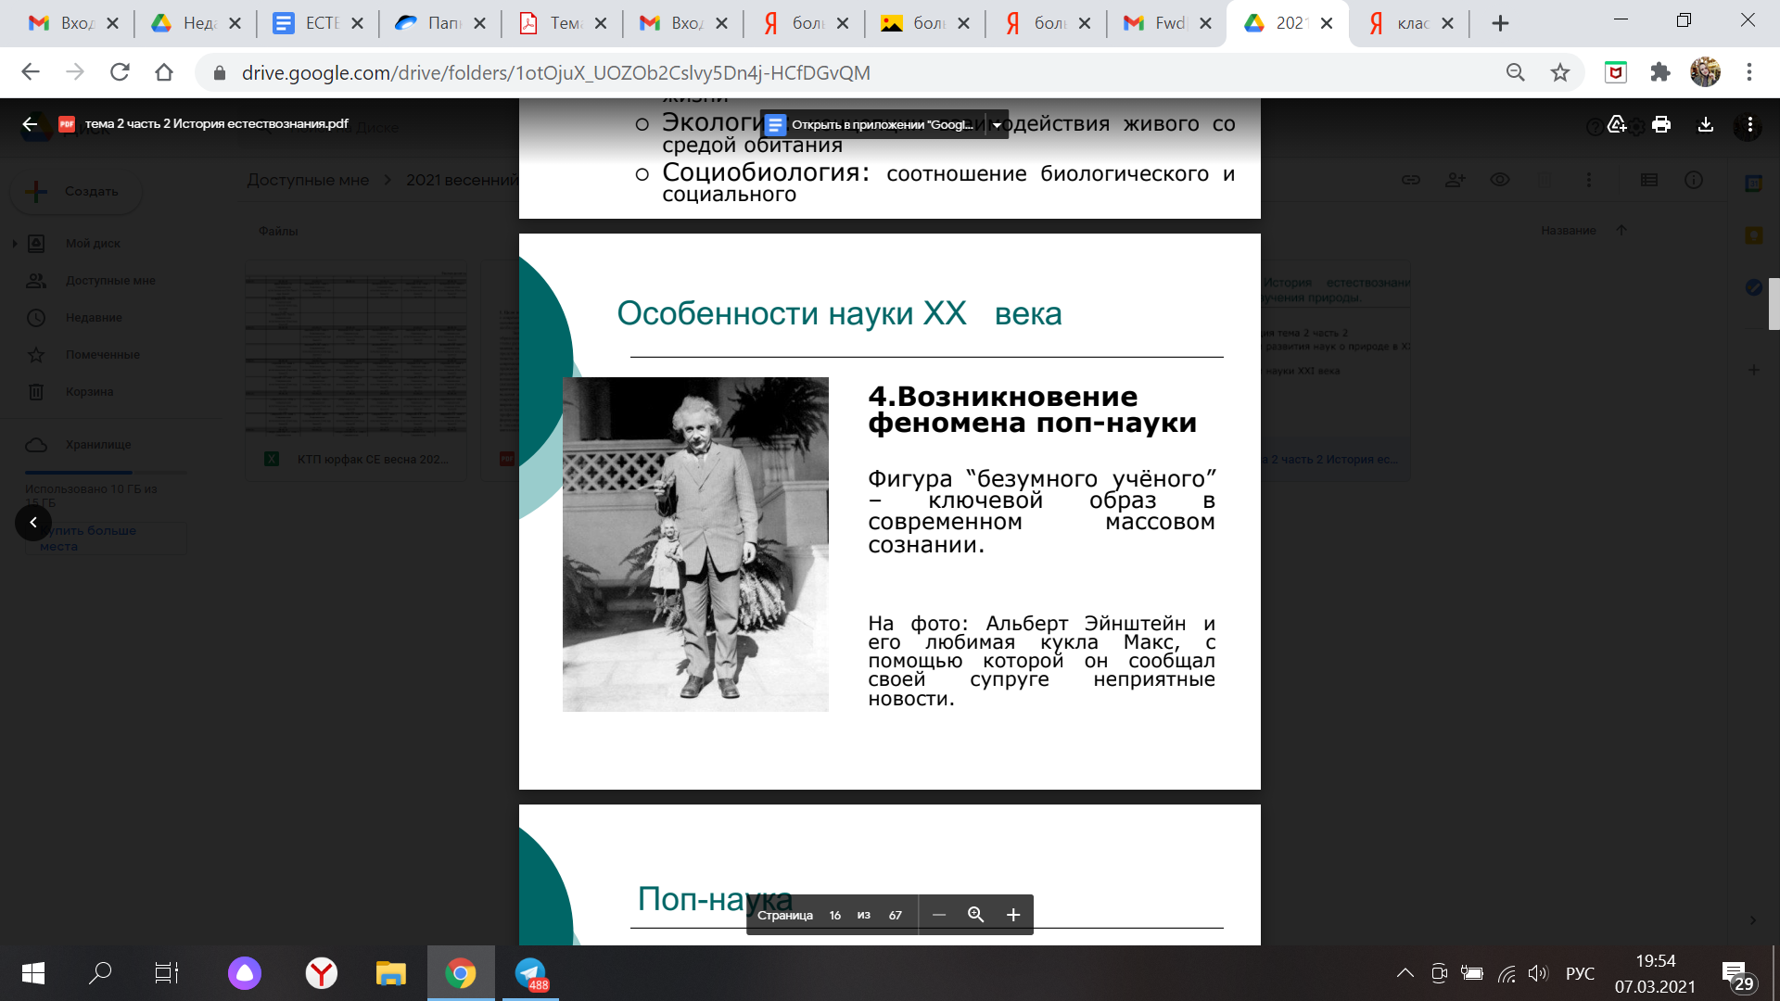Toggle Drive list layout view icon

1649,180
